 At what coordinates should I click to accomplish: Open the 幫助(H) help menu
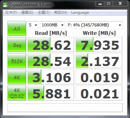60,12
